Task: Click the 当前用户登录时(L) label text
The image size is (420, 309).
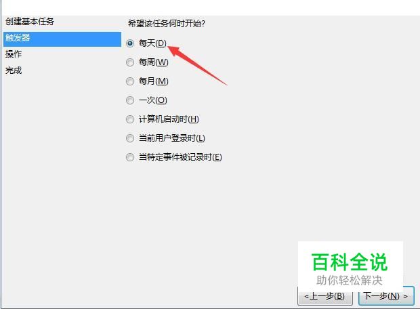Action: click(x=171, y=138)
